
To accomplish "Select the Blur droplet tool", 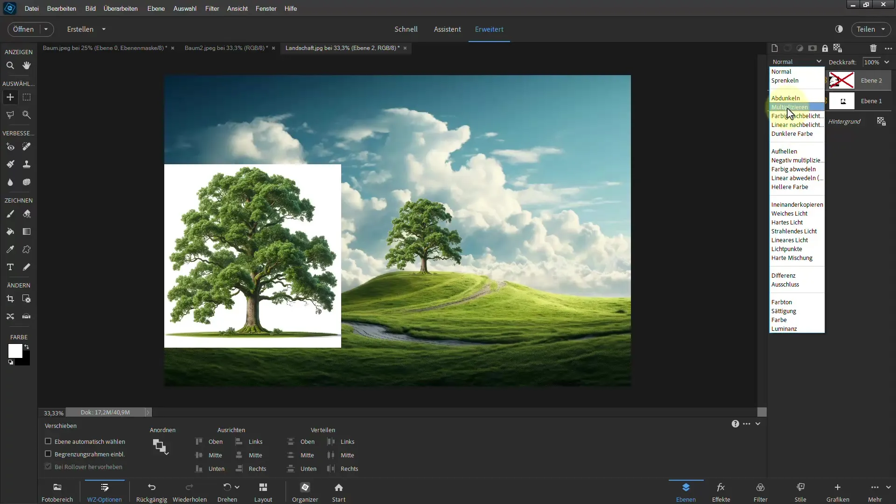I will (10, 182).
